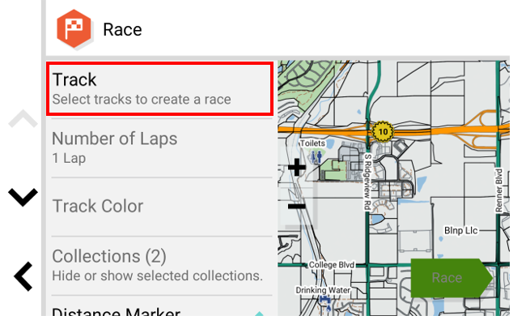The width and height of the screenshot is (513, 320).
Task: Open Collections (2) to hide or show
Action: click(162, 266)
